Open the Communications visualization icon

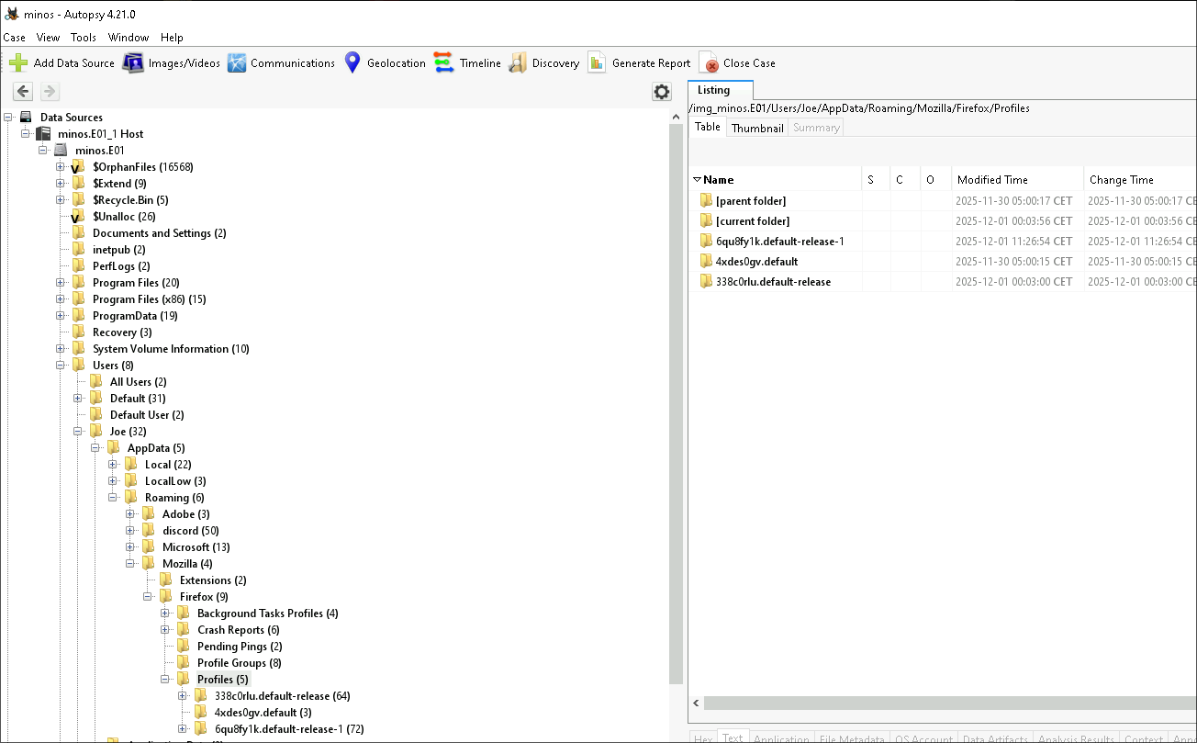[x=237, y=63]
